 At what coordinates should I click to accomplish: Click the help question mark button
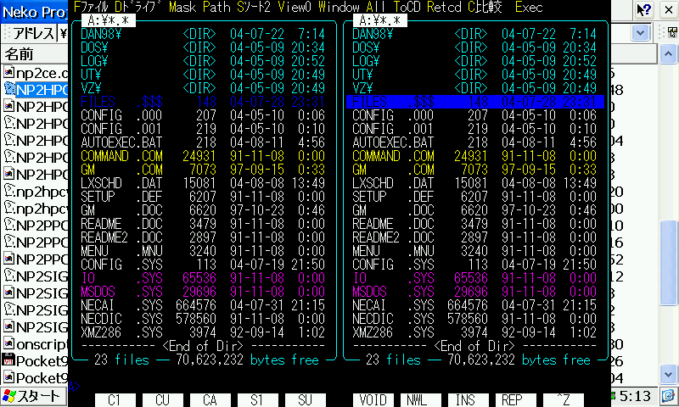645,10
